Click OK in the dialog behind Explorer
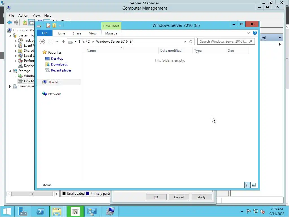This screenshot has height=217, width=289. [x=156, y=197]
